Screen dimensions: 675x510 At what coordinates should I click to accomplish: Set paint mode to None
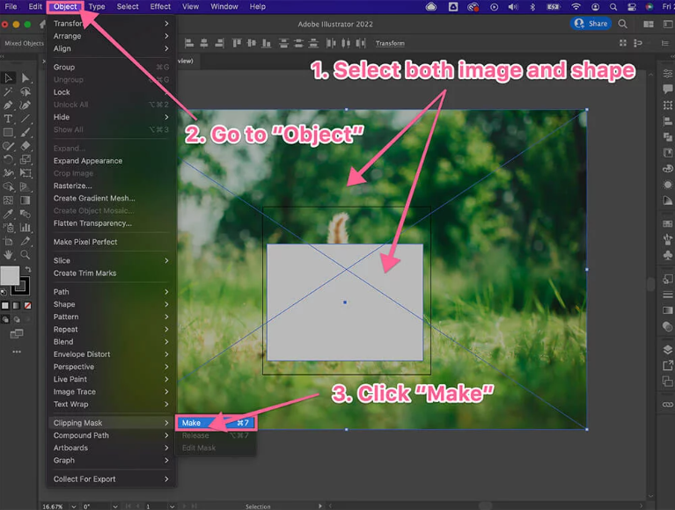pyautogui.click(x=27, y=306)
